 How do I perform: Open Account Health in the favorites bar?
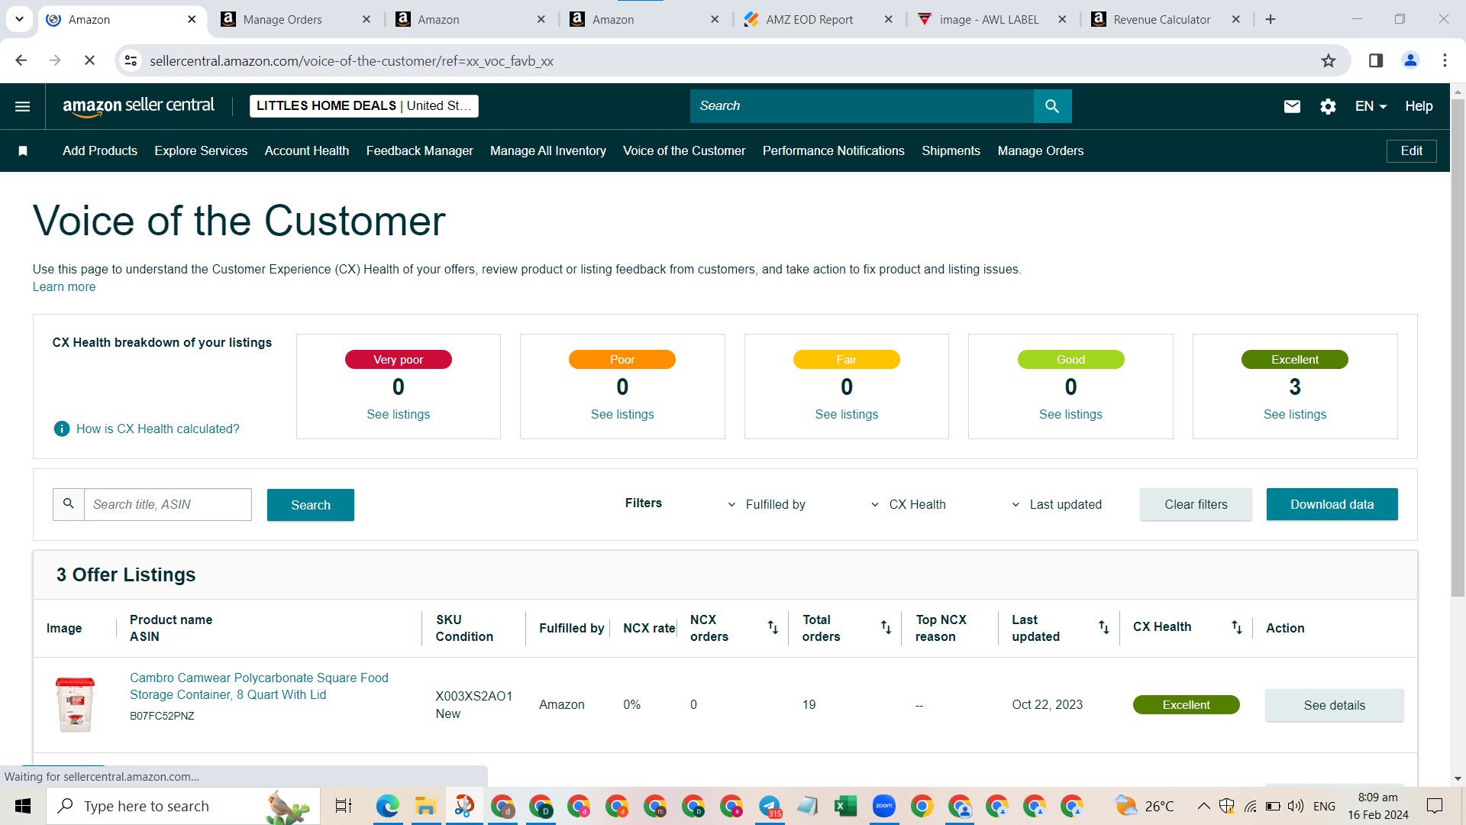pos(307,151)
